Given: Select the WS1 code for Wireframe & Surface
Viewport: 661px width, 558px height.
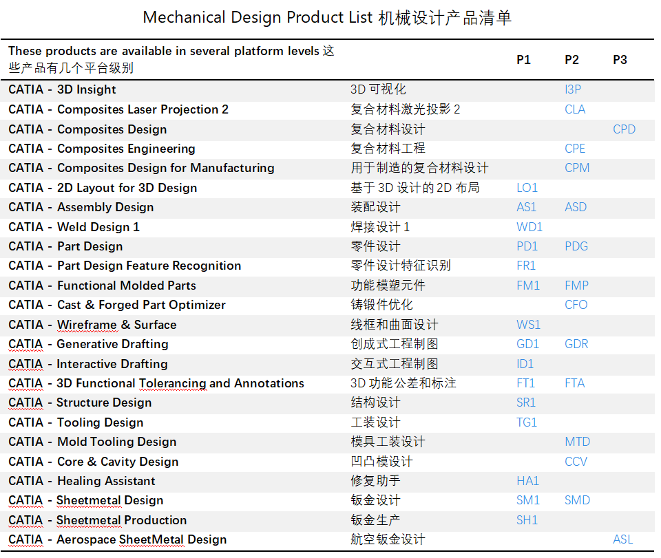Looking at the screenshot, I should pyautogui.click(x=529, y=325).
